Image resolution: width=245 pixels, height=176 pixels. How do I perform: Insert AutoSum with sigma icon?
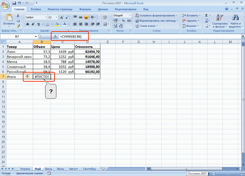(206, 15)
